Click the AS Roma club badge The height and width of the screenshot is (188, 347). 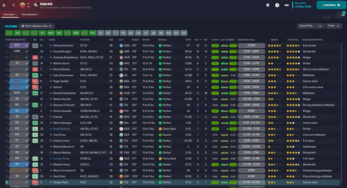click(x=23, y=5)
